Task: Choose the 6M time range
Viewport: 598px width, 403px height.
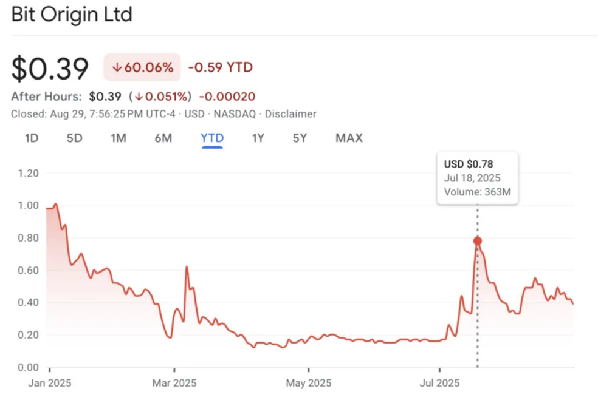Action: point(163,138)
